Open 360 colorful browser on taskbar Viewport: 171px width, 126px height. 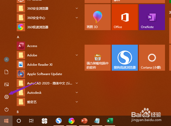pyautogui.click(x=72, y=121)
